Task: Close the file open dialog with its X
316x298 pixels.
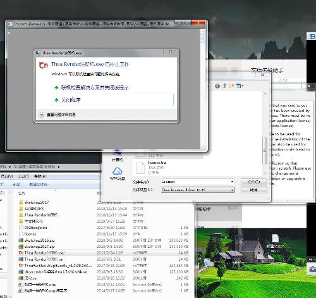Action: 262,75
